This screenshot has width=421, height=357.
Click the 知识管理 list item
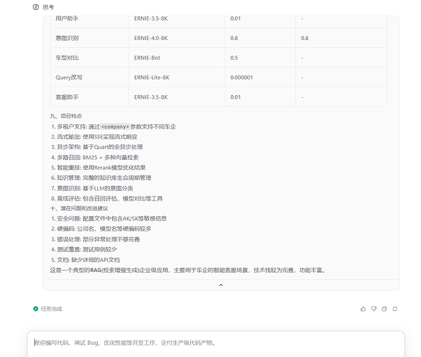point(101,178)
